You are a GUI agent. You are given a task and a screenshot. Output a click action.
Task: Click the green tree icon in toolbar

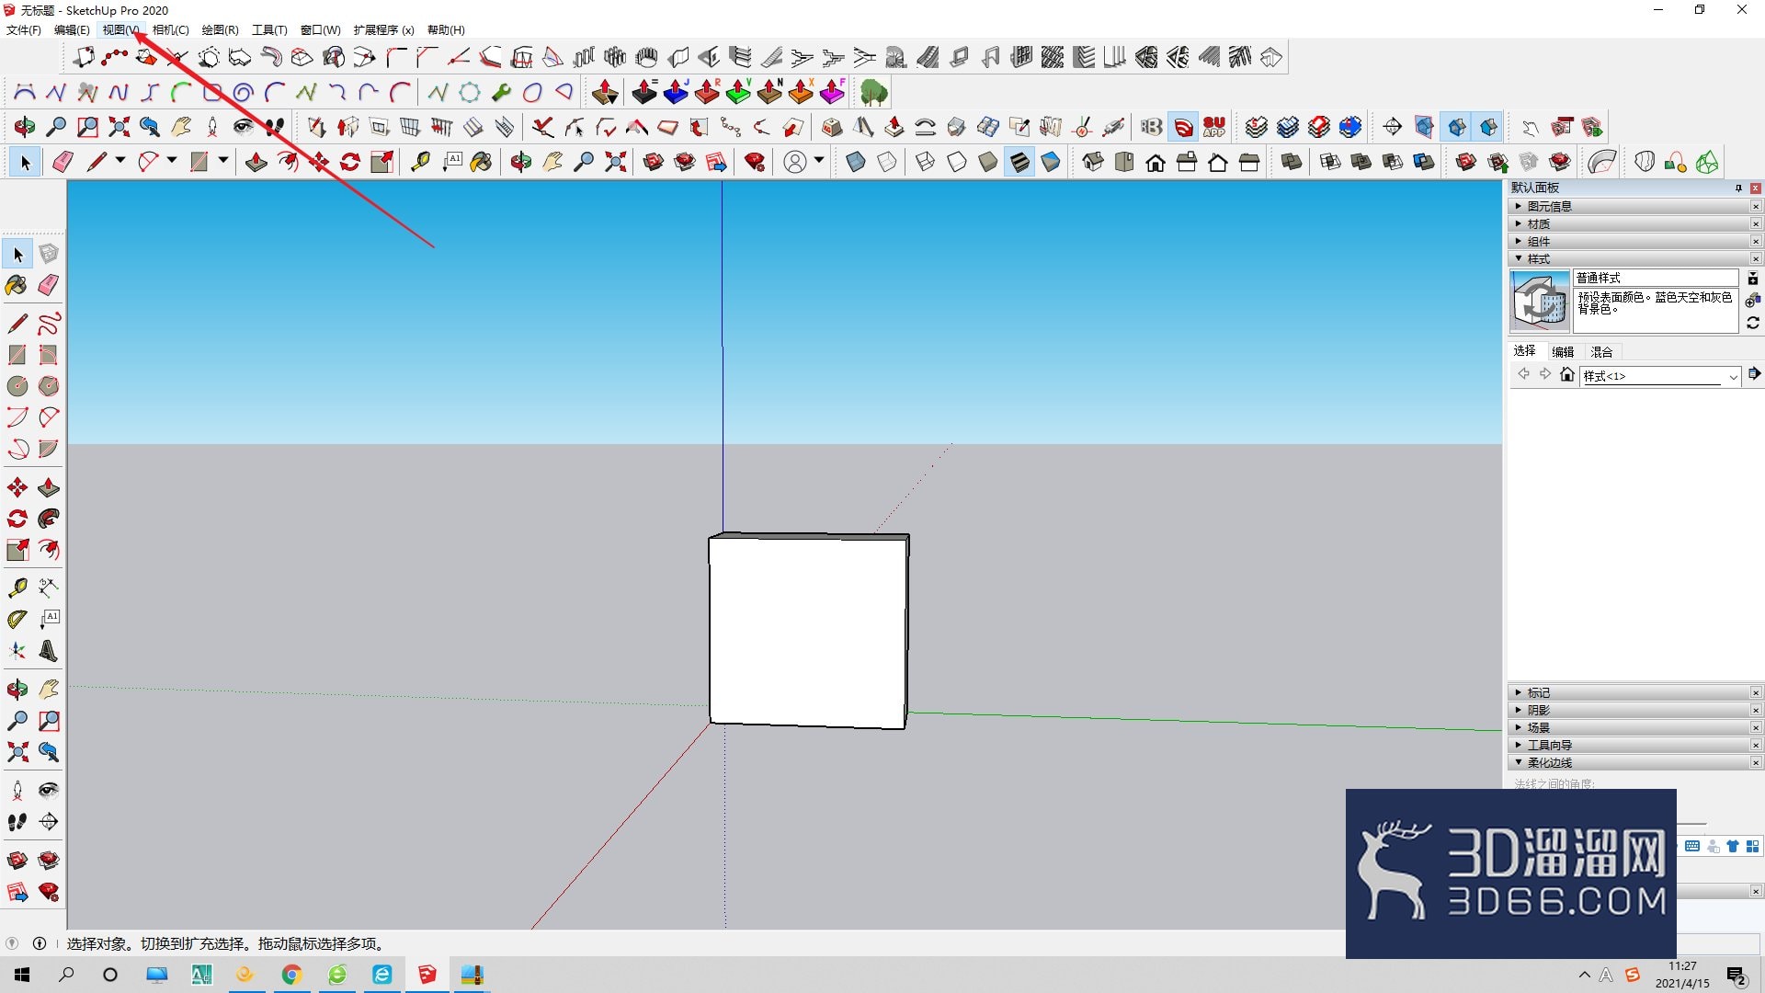(873, 92)
